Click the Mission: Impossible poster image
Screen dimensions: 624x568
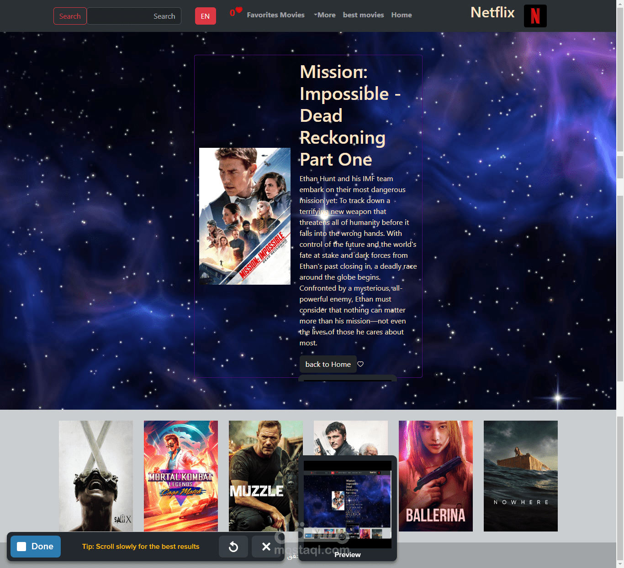[245, 216]
